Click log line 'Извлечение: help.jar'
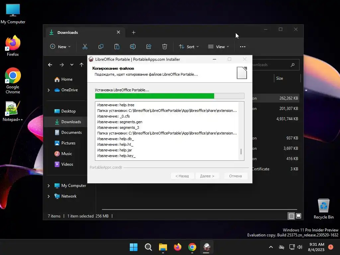 coord(115,150)
